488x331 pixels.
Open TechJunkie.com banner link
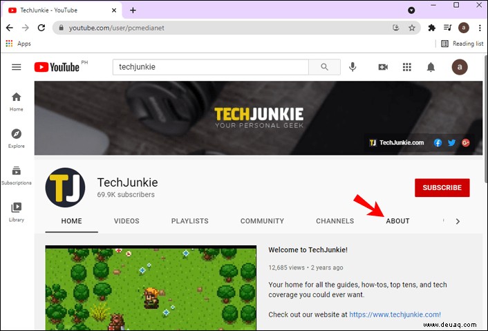pos(397,143)
